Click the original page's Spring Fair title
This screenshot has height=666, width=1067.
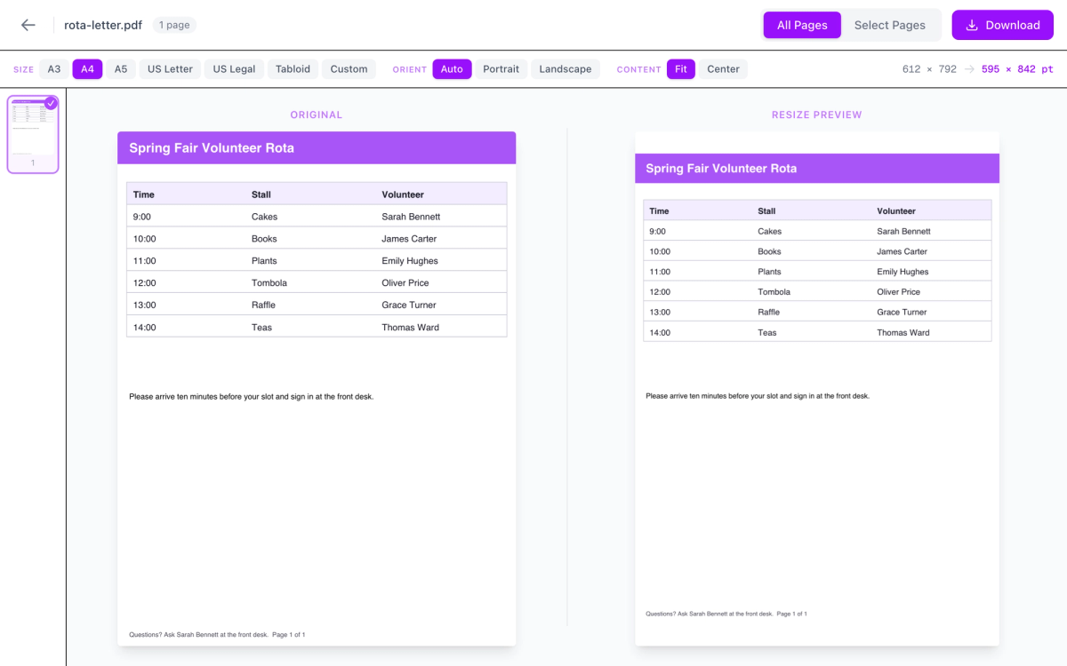212,148
